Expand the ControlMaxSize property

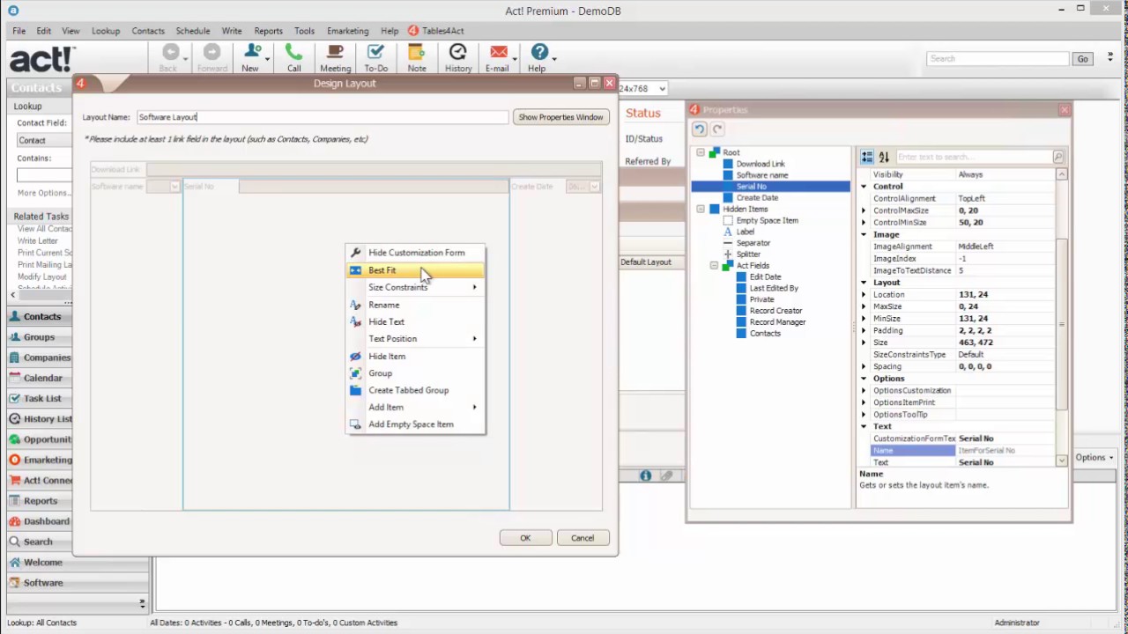[864, 210]
